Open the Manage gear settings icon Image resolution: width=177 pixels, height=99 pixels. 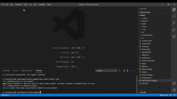174,90
